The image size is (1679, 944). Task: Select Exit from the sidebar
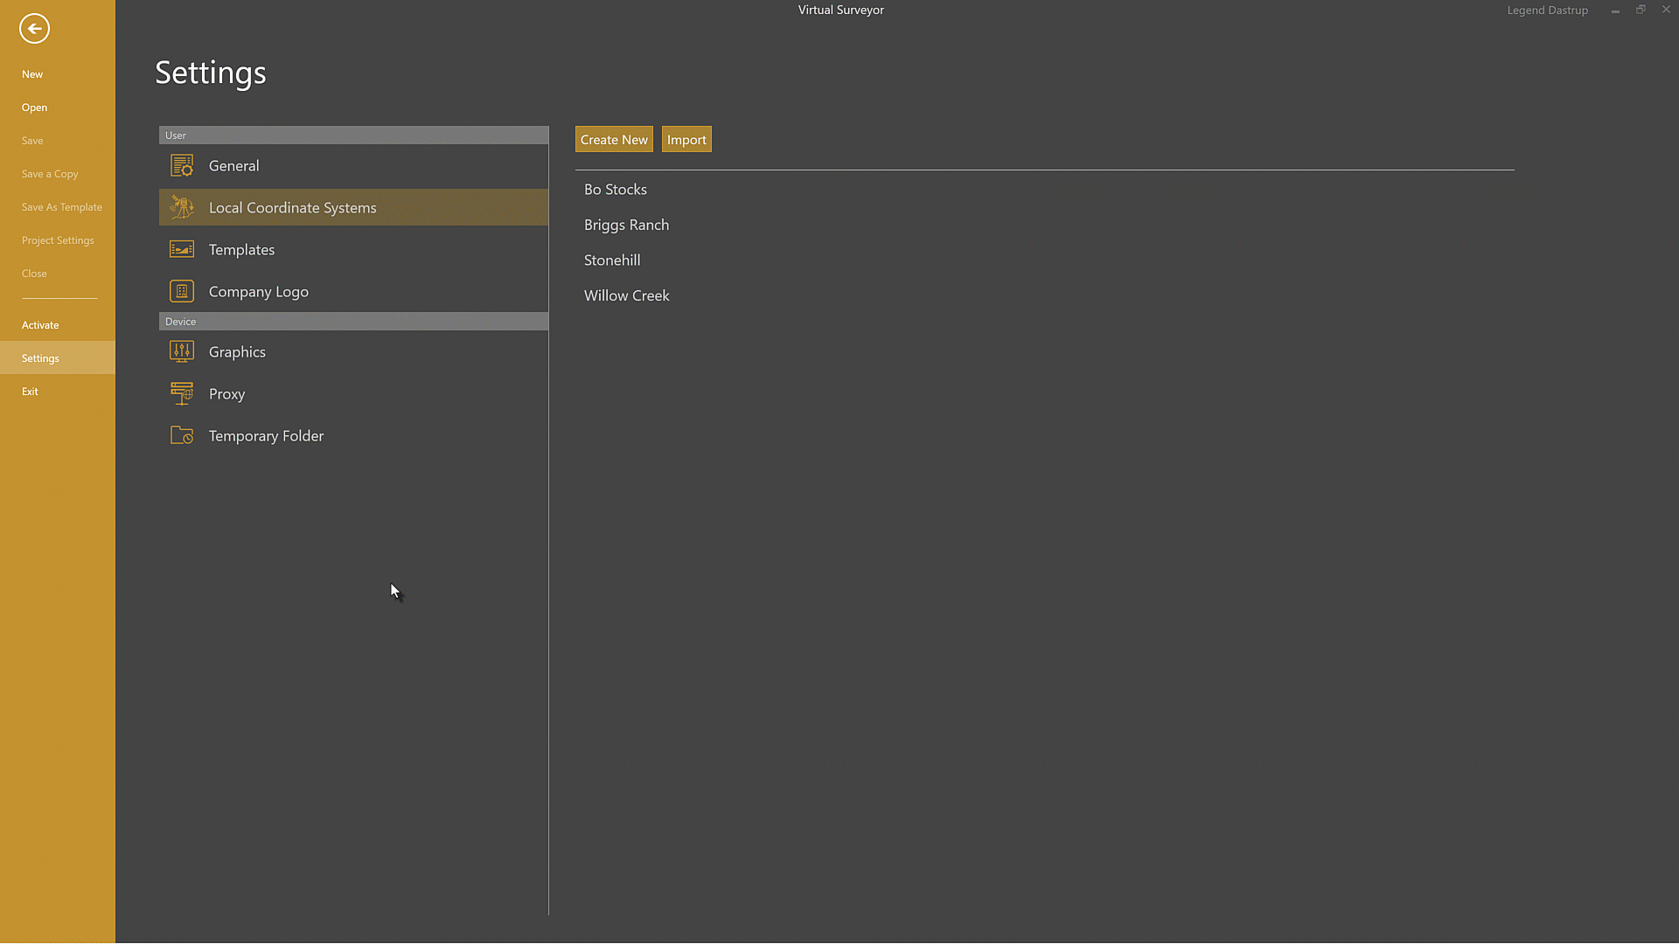coord(31,391)
